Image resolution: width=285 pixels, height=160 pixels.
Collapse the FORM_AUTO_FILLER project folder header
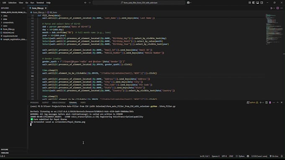click(14, 12)
